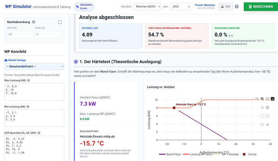The image size is (278, 161).
Task: Click into the COP Kennfeld text area
Action: pos(34,148)
